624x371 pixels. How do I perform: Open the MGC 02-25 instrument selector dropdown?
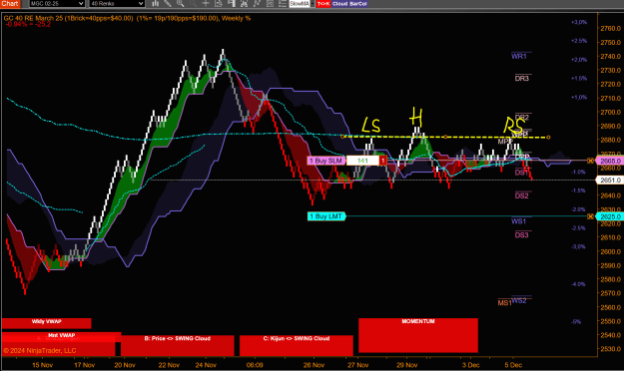57,4
